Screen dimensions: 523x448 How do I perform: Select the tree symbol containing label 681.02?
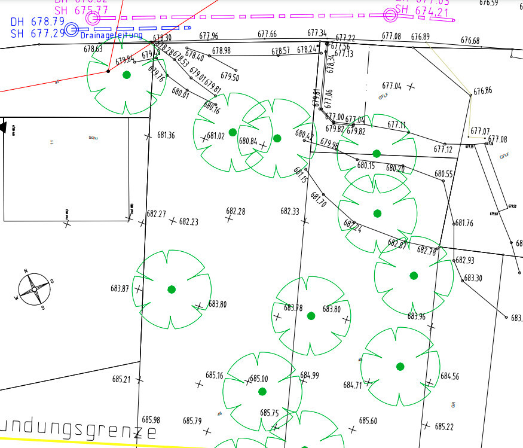point(232,132)
